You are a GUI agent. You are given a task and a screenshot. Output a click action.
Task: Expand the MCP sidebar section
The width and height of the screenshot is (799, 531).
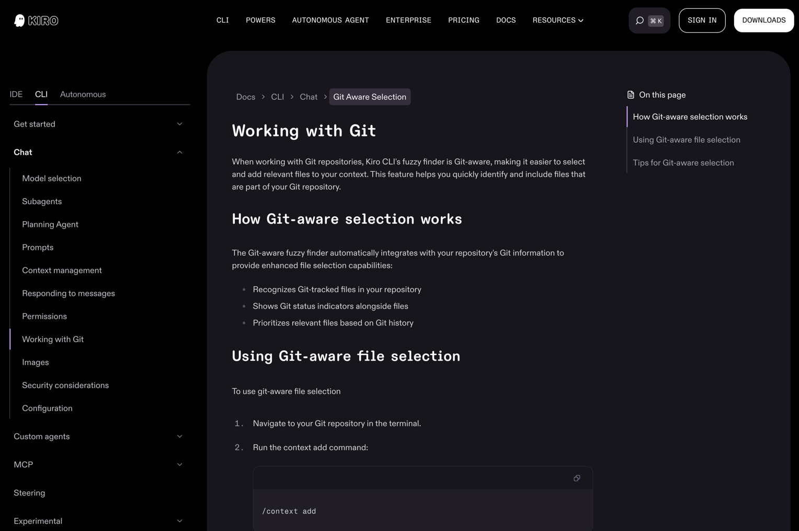(x=179, y=464)
